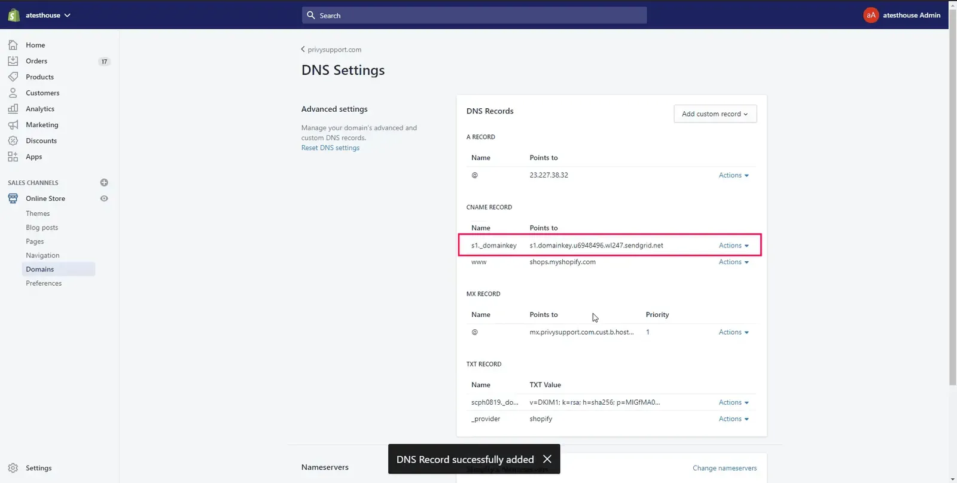Open Preferences under Online Store

click(x=44, y=283)
